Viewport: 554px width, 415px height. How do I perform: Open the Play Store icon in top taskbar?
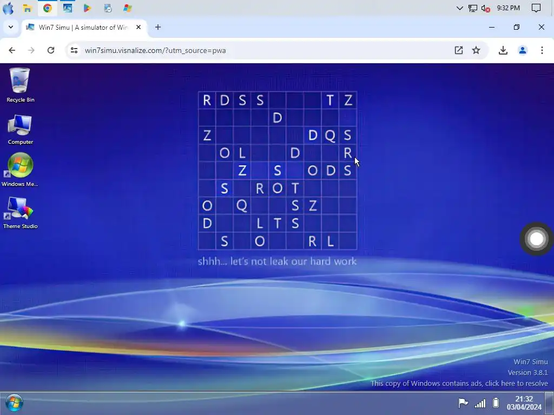(x=87, y=8)
